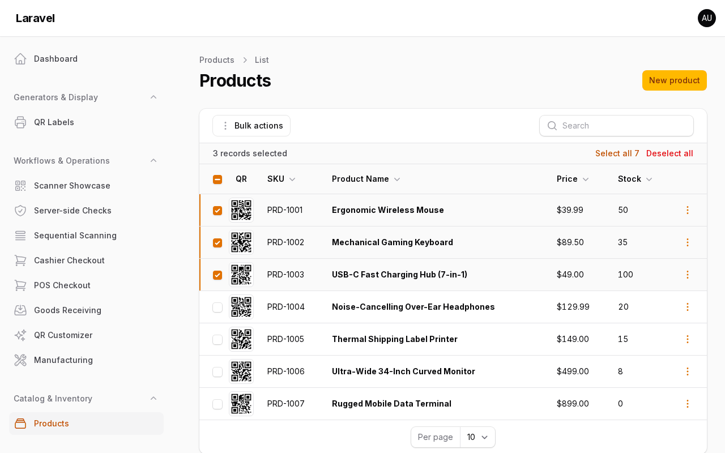Click the QR Labels printer icon
725x453 pixels.
point(20,122)
